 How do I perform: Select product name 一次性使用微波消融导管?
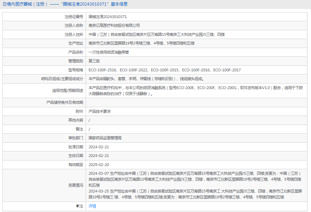(109, 52)
